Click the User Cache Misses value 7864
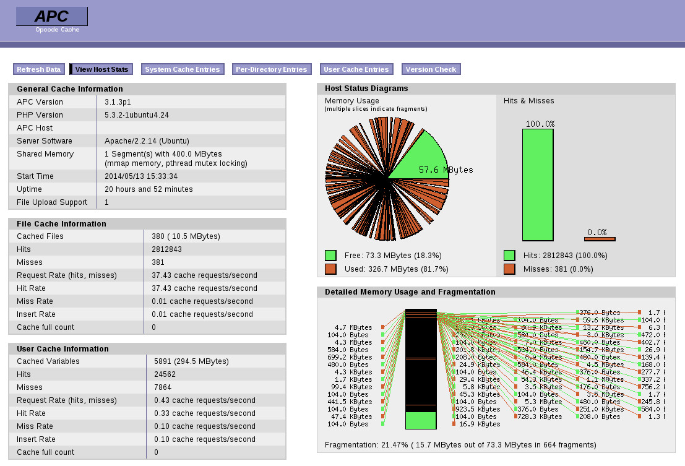The width and height of the screenshot is (685, 466). (163, 387)
